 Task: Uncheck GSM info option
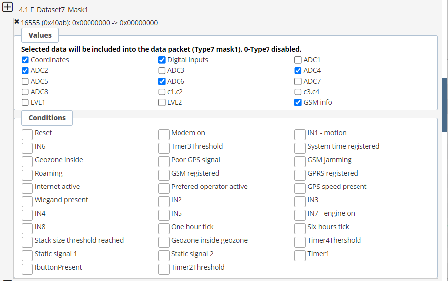click(x=298, y=102)
